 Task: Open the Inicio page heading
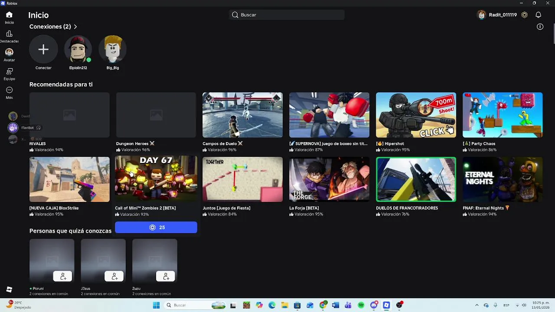(39, 15)
